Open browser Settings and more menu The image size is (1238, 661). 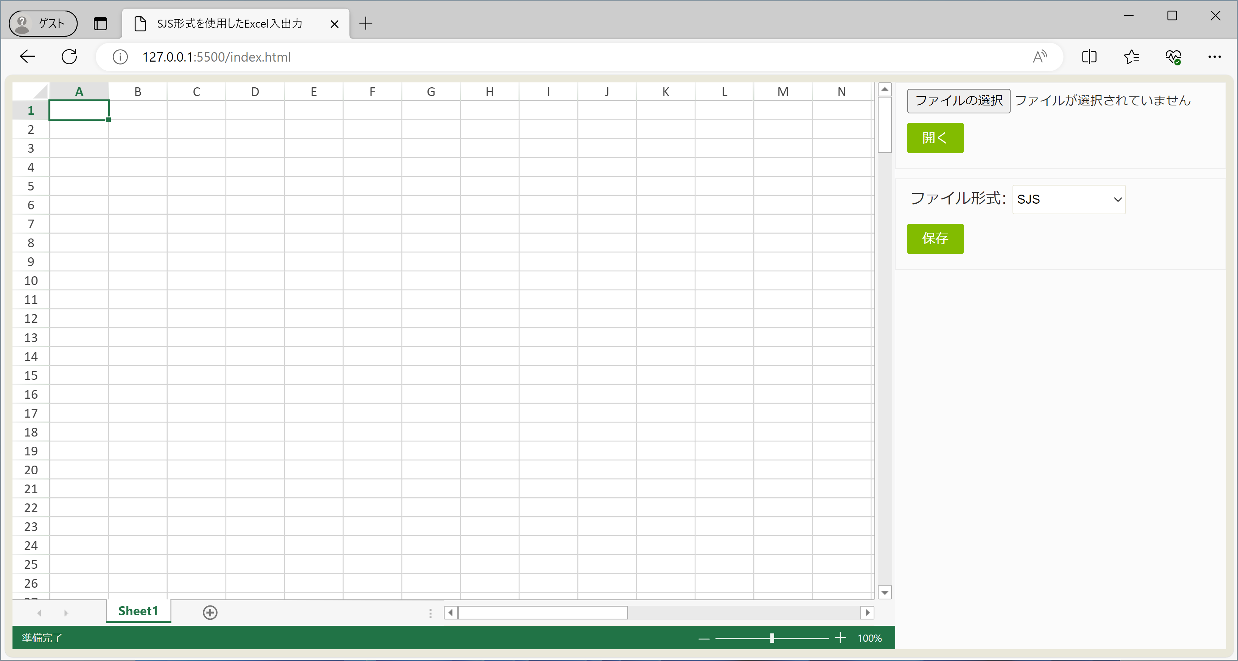pyautogui.click(x=1215, y=57)
